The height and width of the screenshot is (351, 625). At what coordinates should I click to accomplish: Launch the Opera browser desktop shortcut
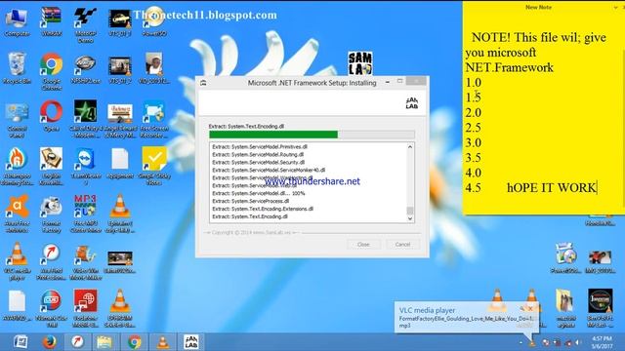52,116
